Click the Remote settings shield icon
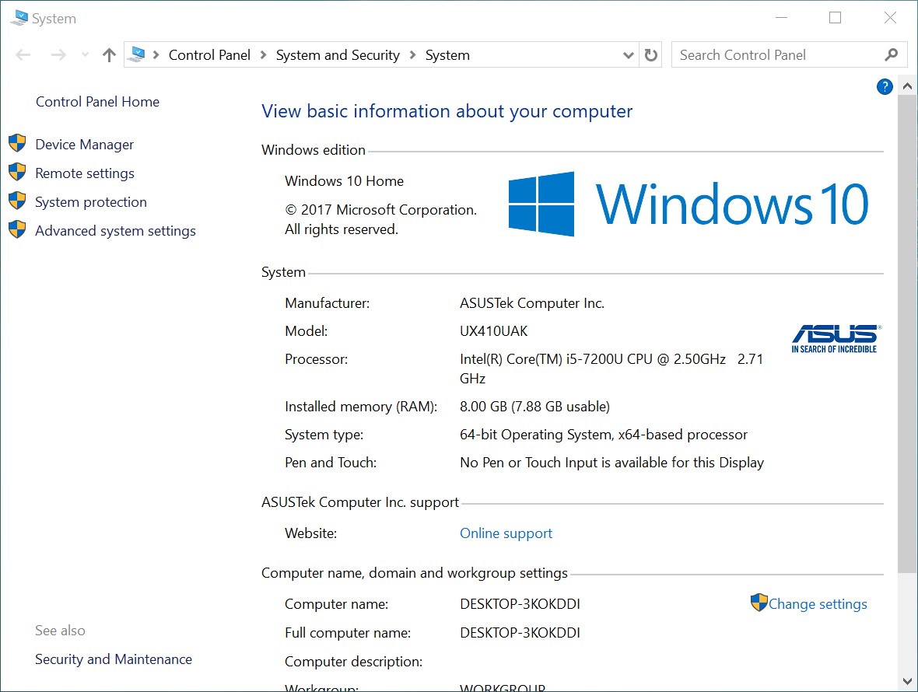Screen dimensions: 918x692 tap(17, 173)
